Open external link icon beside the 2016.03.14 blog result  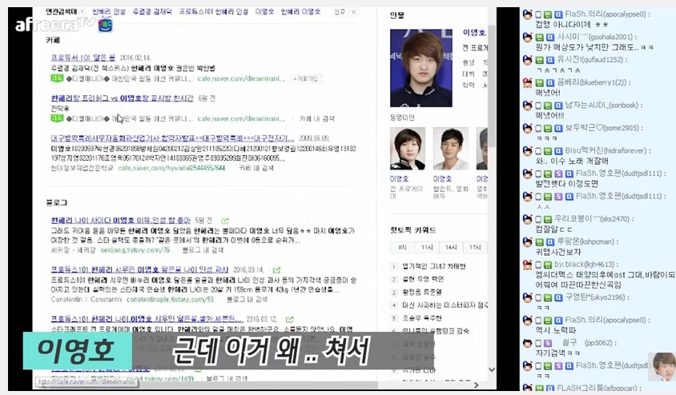(x=277, y=270)
